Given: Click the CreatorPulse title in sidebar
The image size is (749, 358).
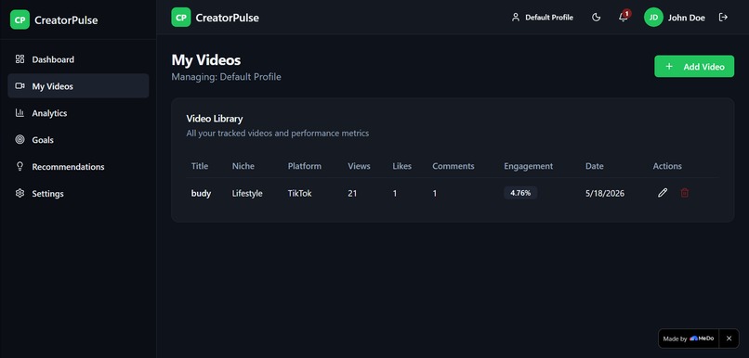Looking at the screenshot, I should 66,20.
